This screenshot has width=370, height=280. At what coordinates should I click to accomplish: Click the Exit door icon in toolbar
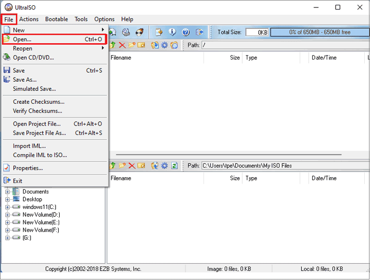199,32
